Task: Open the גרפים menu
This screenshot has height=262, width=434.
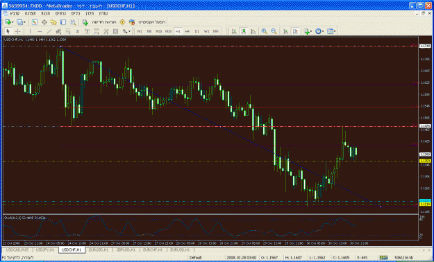Action: pyautogui.click(x=60, y=13)
